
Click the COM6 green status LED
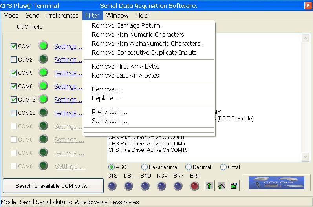click(x=43, y=86)
